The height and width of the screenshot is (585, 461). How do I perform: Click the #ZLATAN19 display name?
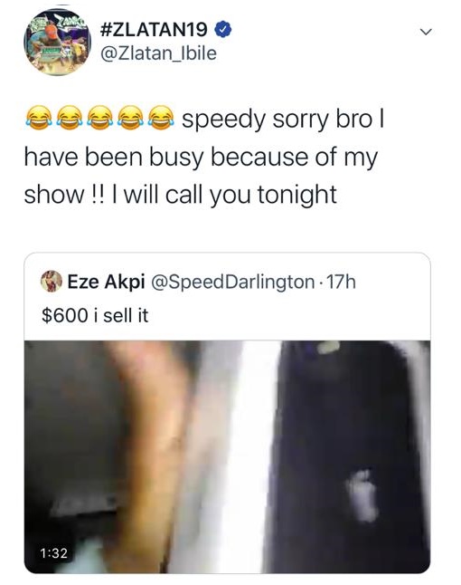tap(154, 30)
